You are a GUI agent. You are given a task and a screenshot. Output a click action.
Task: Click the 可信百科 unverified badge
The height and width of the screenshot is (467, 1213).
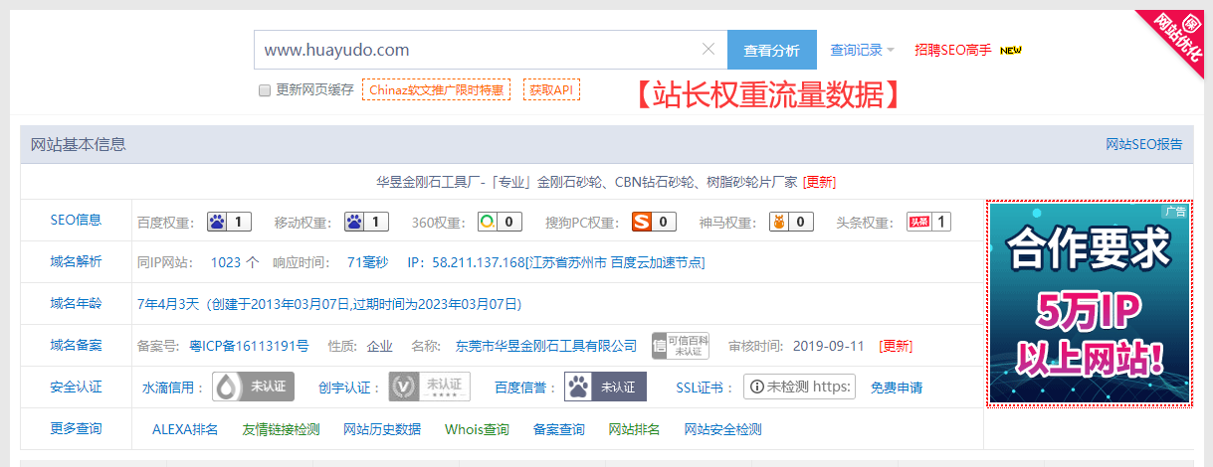click(680, 346)
